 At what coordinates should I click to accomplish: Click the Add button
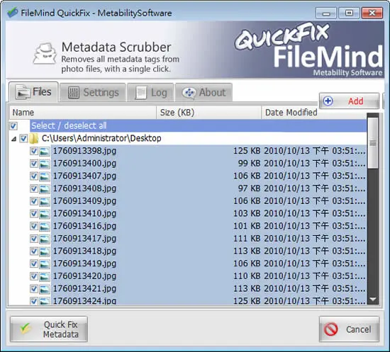pos(349,101)
